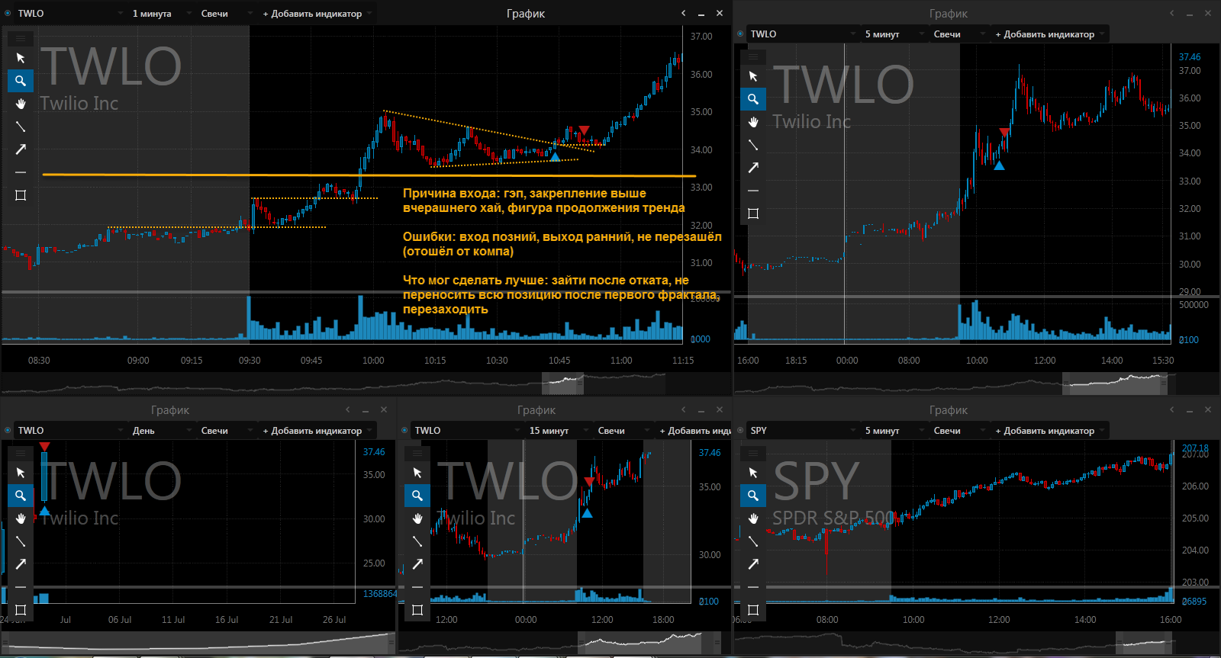Open the '1 минута' timeframe dropdown

(159, 13)
